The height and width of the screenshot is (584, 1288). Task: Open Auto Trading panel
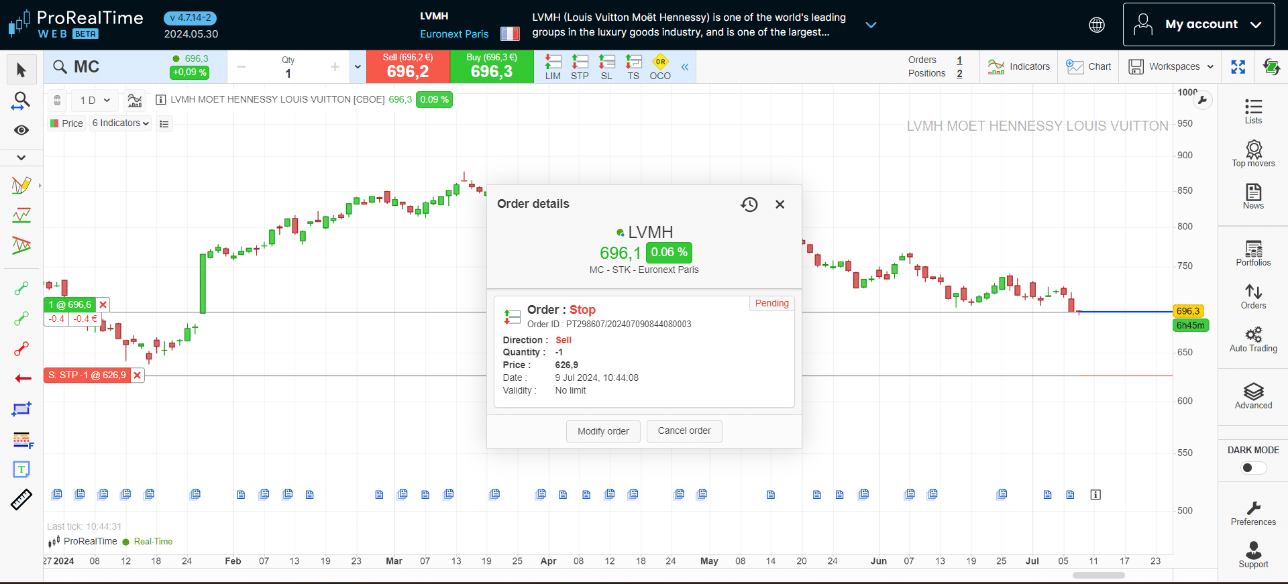coord(1253,339)
